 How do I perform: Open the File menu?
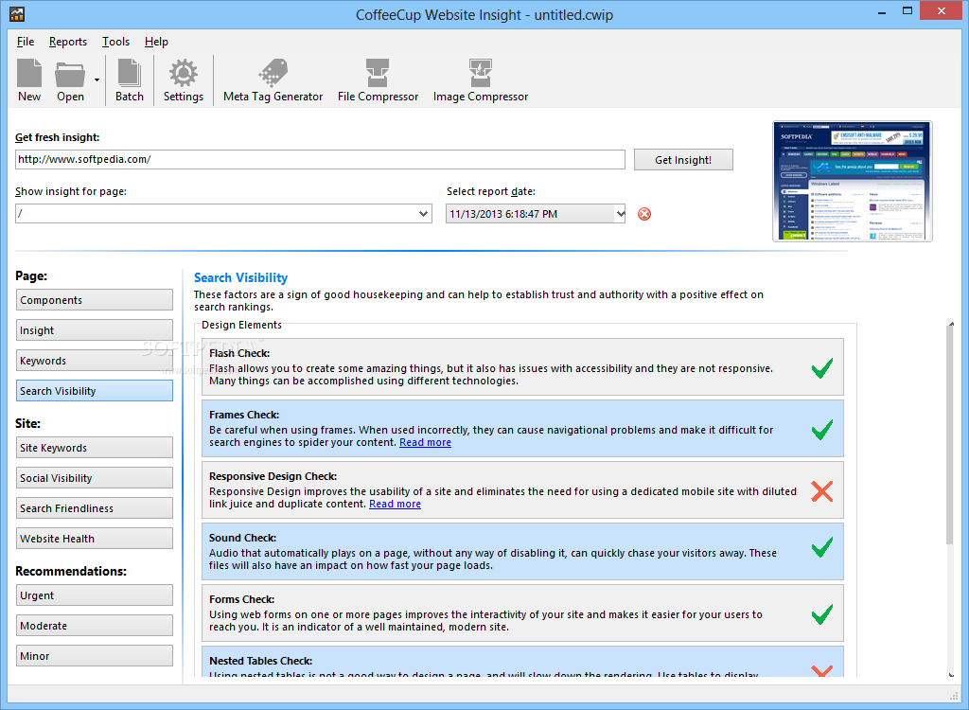coord(26,42)
